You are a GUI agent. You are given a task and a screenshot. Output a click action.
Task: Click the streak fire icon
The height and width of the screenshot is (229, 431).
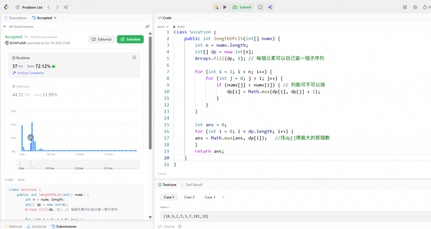click(425, 7)
